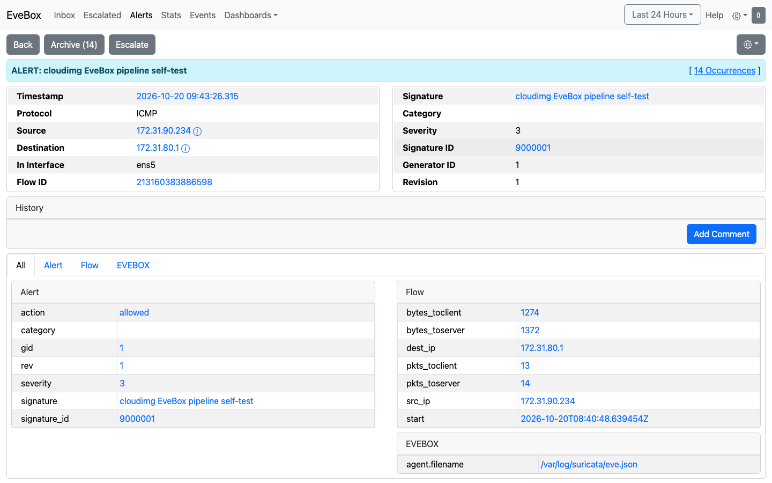Click the EveBox brand logo
Screen dimensions: 772x483
click(x=24, y=15)
